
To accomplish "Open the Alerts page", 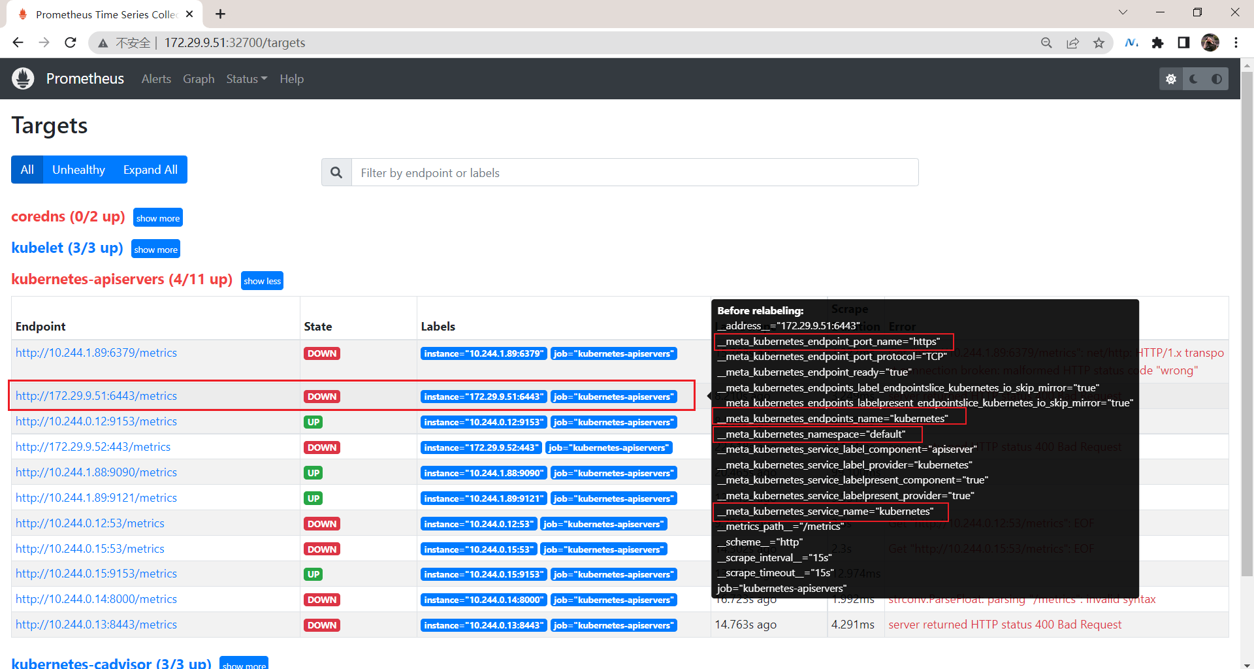I will 156,78.
